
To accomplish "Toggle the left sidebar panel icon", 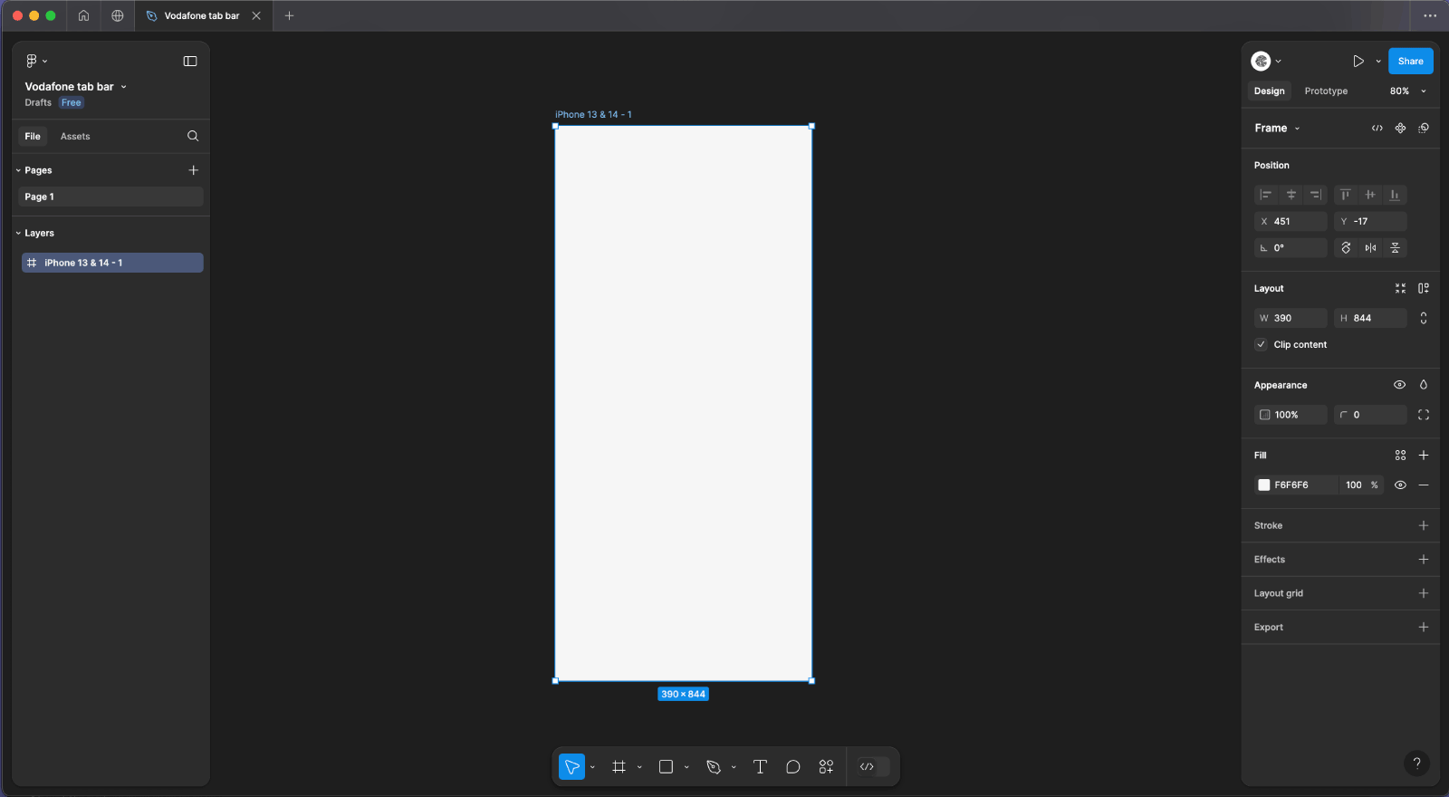I will 190,62.
